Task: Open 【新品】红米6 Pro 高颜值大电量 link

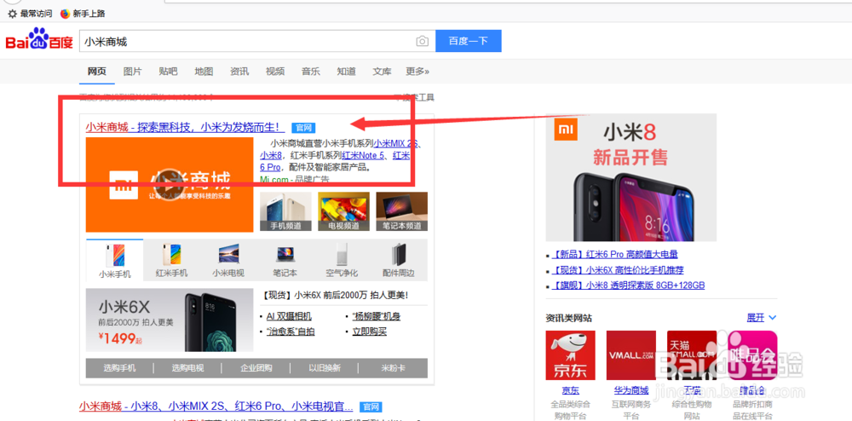Action: coord(614,254)
